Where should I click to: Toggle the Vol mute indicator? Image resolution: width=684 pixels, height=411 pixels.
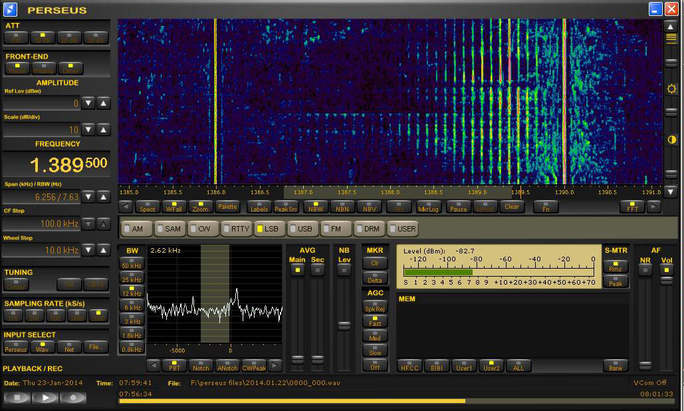click(x=667, y=270)
